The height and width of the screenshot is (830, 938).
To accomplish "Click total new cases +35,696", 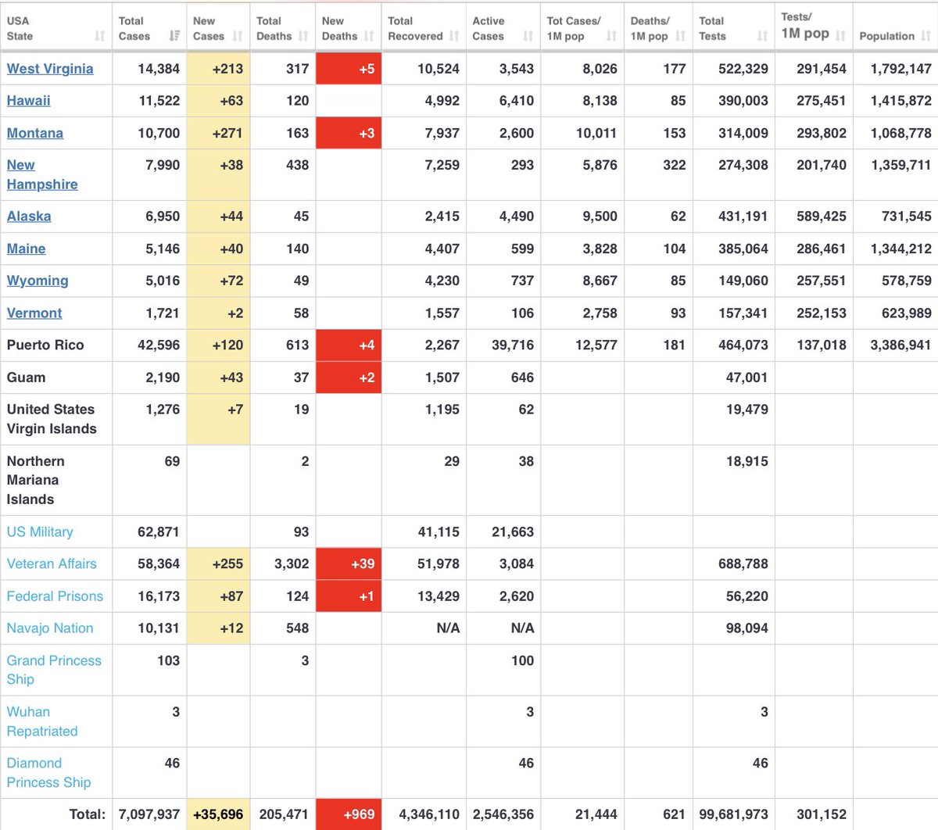I will pos(218,814).
